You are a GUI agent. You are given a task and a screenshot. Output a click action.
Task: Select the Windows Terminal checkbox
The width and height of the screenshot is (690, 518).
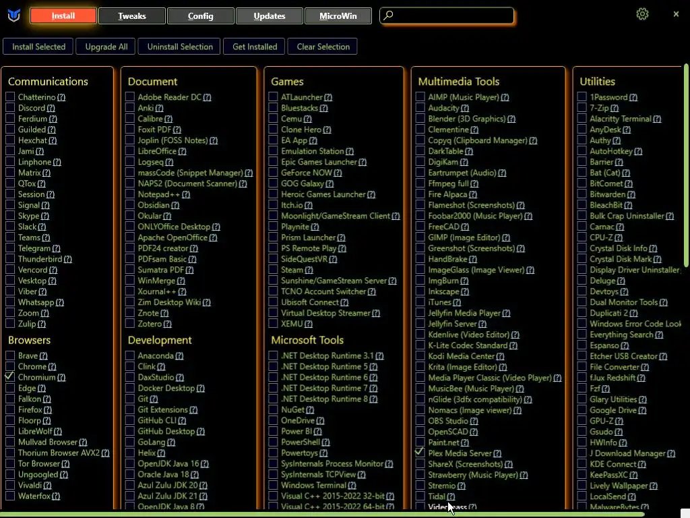point(274,485)
